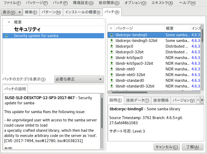
Task: Select the libndr-standard0 package row
Action: 154,80
